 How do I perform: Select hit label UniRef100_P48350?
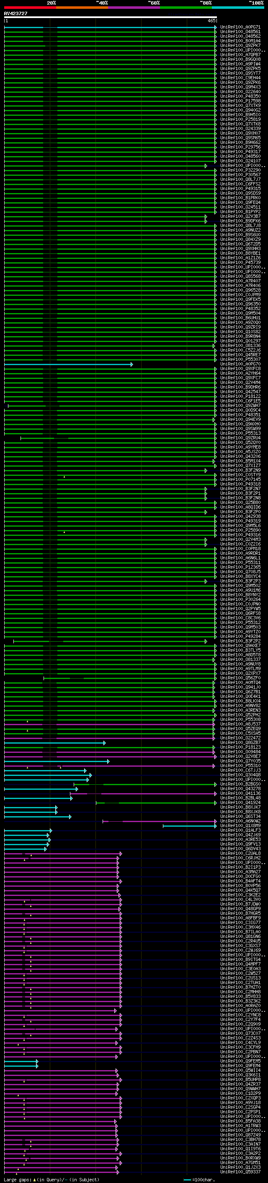click(240, 97)
